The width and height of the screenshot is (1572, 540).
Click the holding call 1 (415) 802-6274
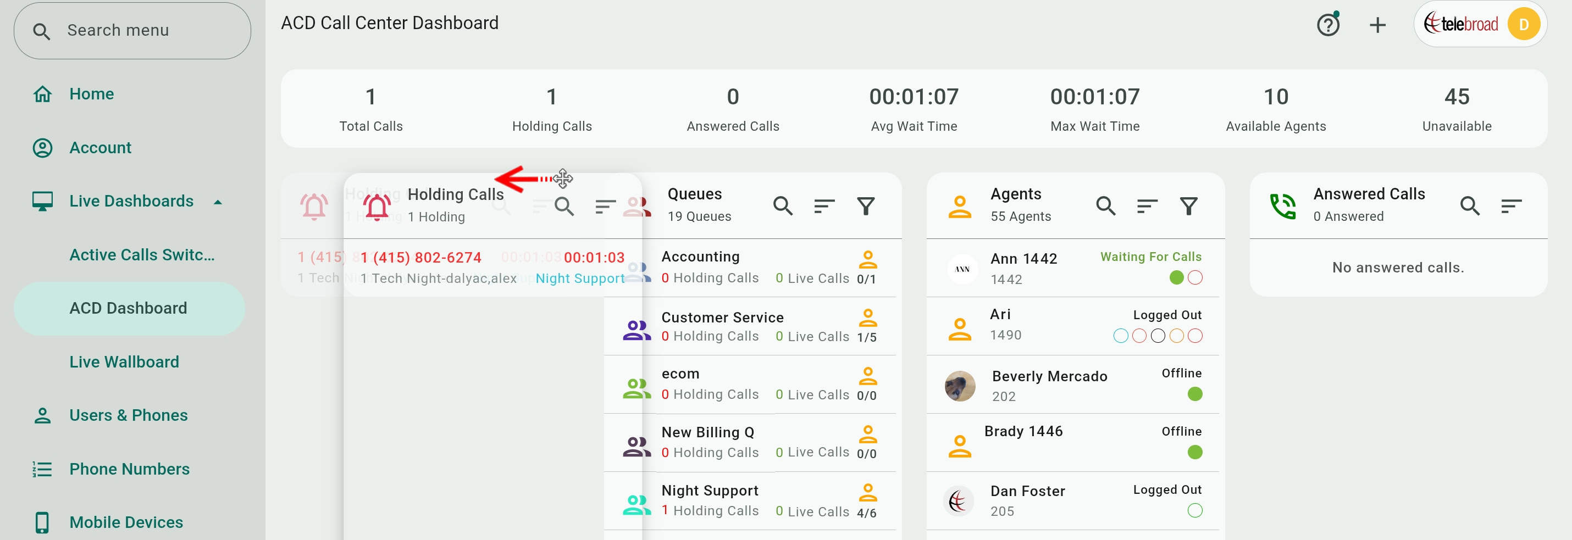[x=420, y=258]
